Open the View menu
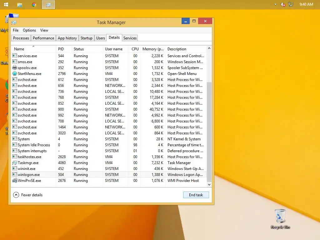The width and height of the screenshot is (320, 240). click(x=44, y=30)
